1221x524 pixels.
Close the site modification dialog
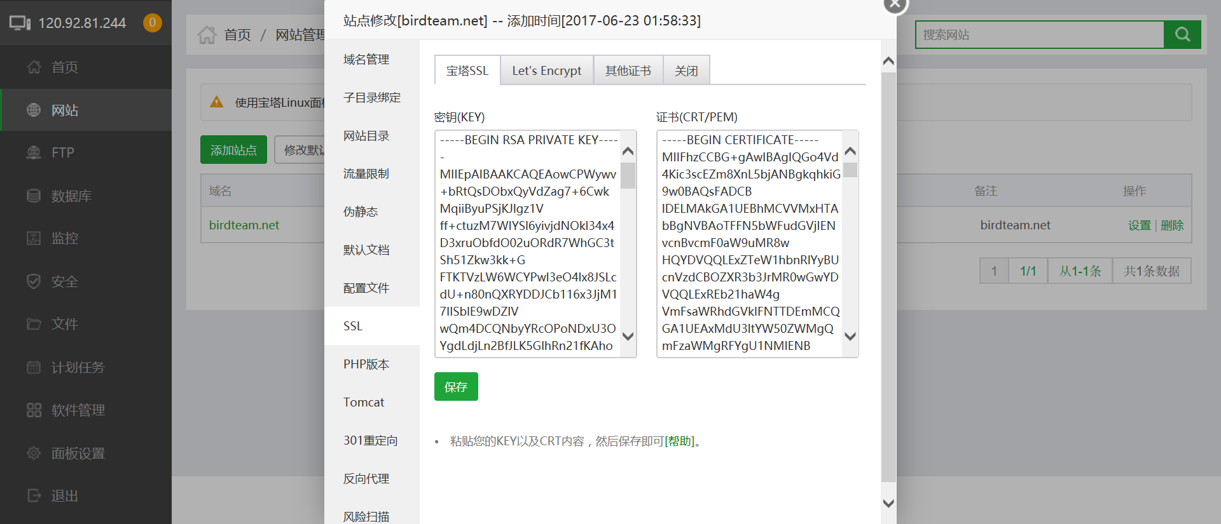point(895,4)
